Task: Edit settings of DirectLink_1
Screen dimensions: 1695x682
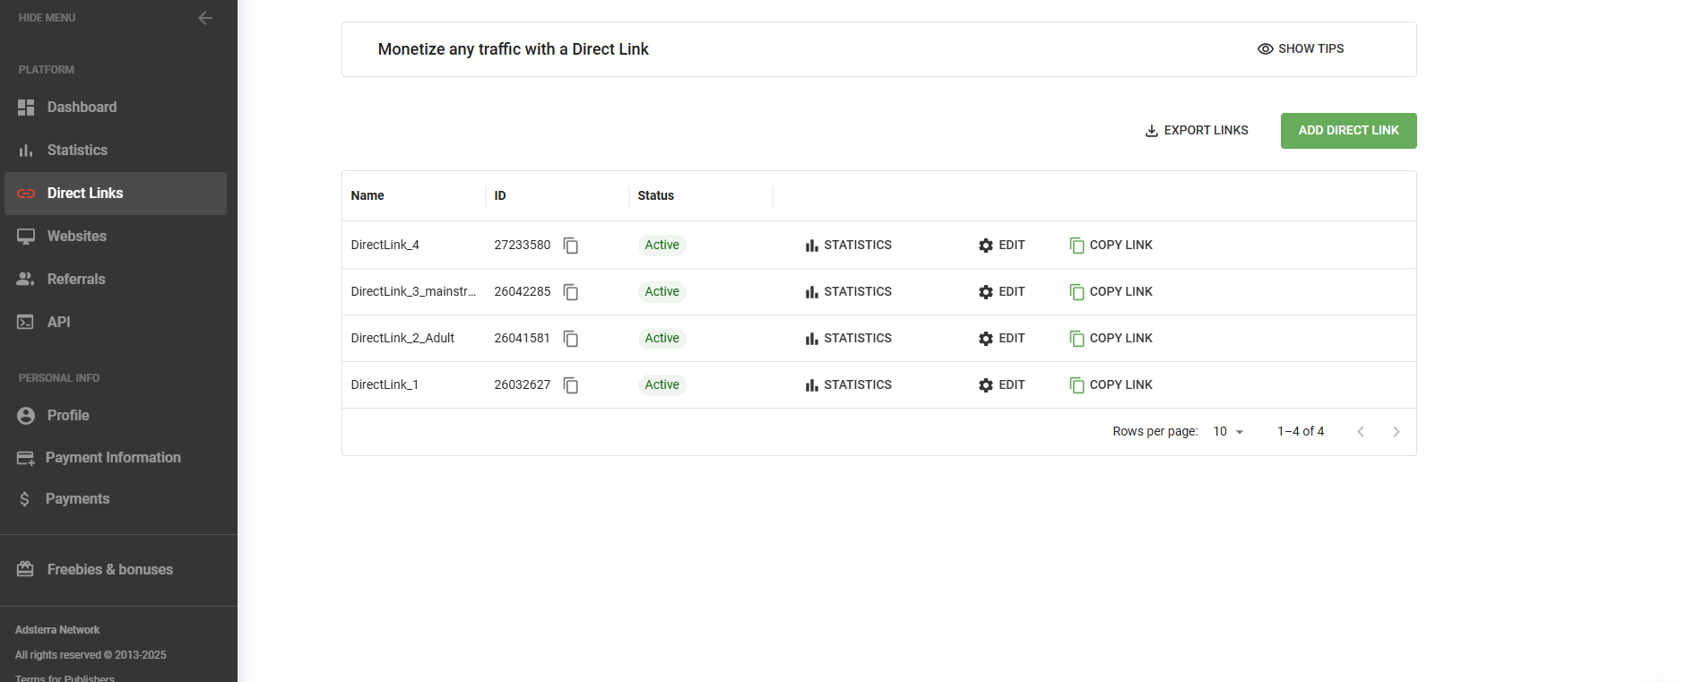Action: pos(1001,385)
